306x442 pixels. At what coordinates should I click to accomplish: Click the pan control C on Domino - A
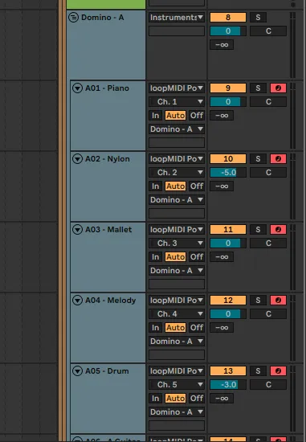(268, 31)
